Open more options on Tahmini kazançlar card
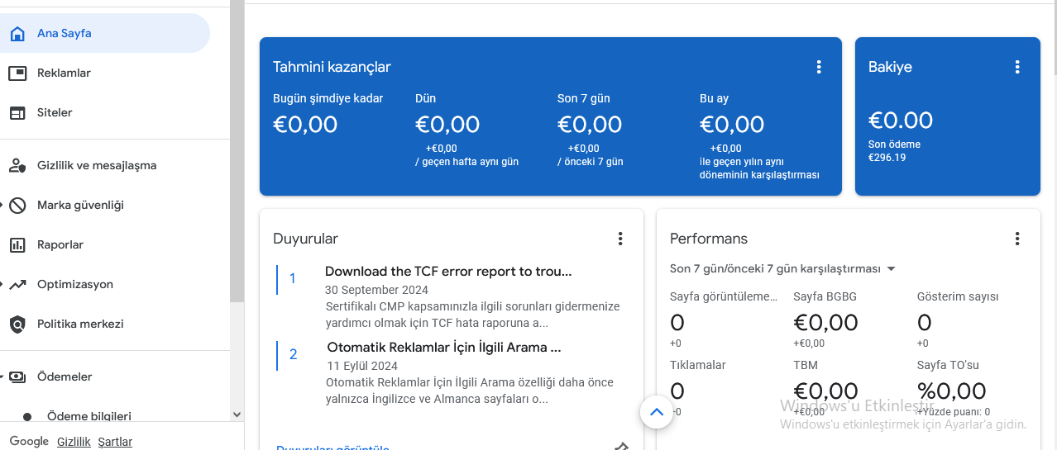This screenshot has height=450, width=1057. pos(819,68)
